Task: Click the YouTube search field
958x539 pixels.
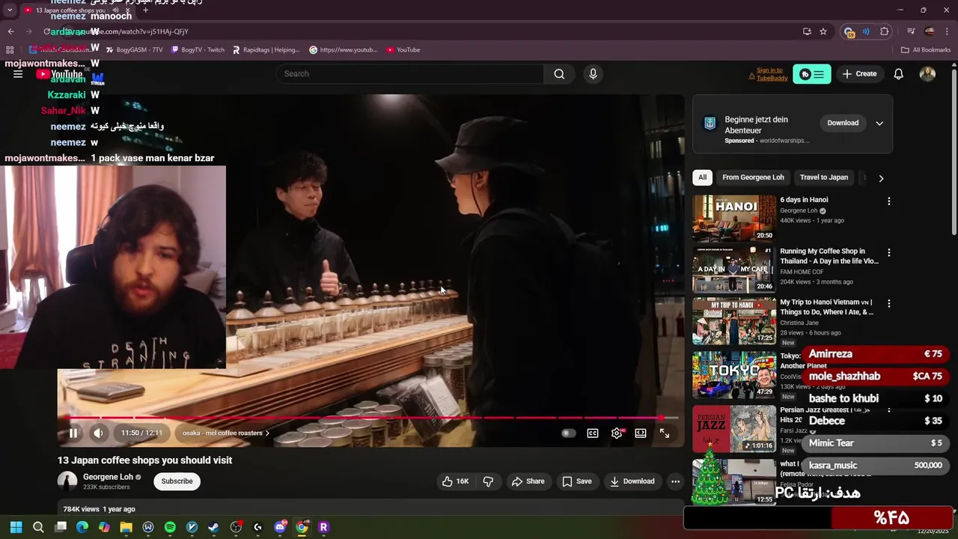Action: [410, 73]
